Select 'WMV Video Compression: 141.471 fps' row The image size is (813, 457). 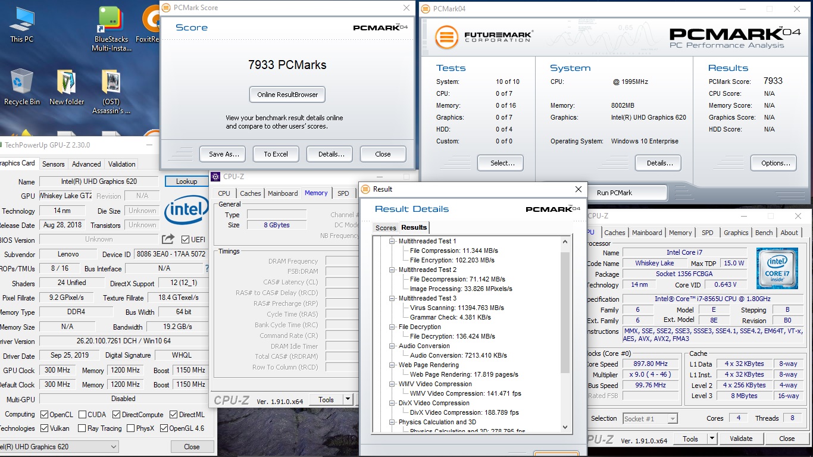pos(466,393)
